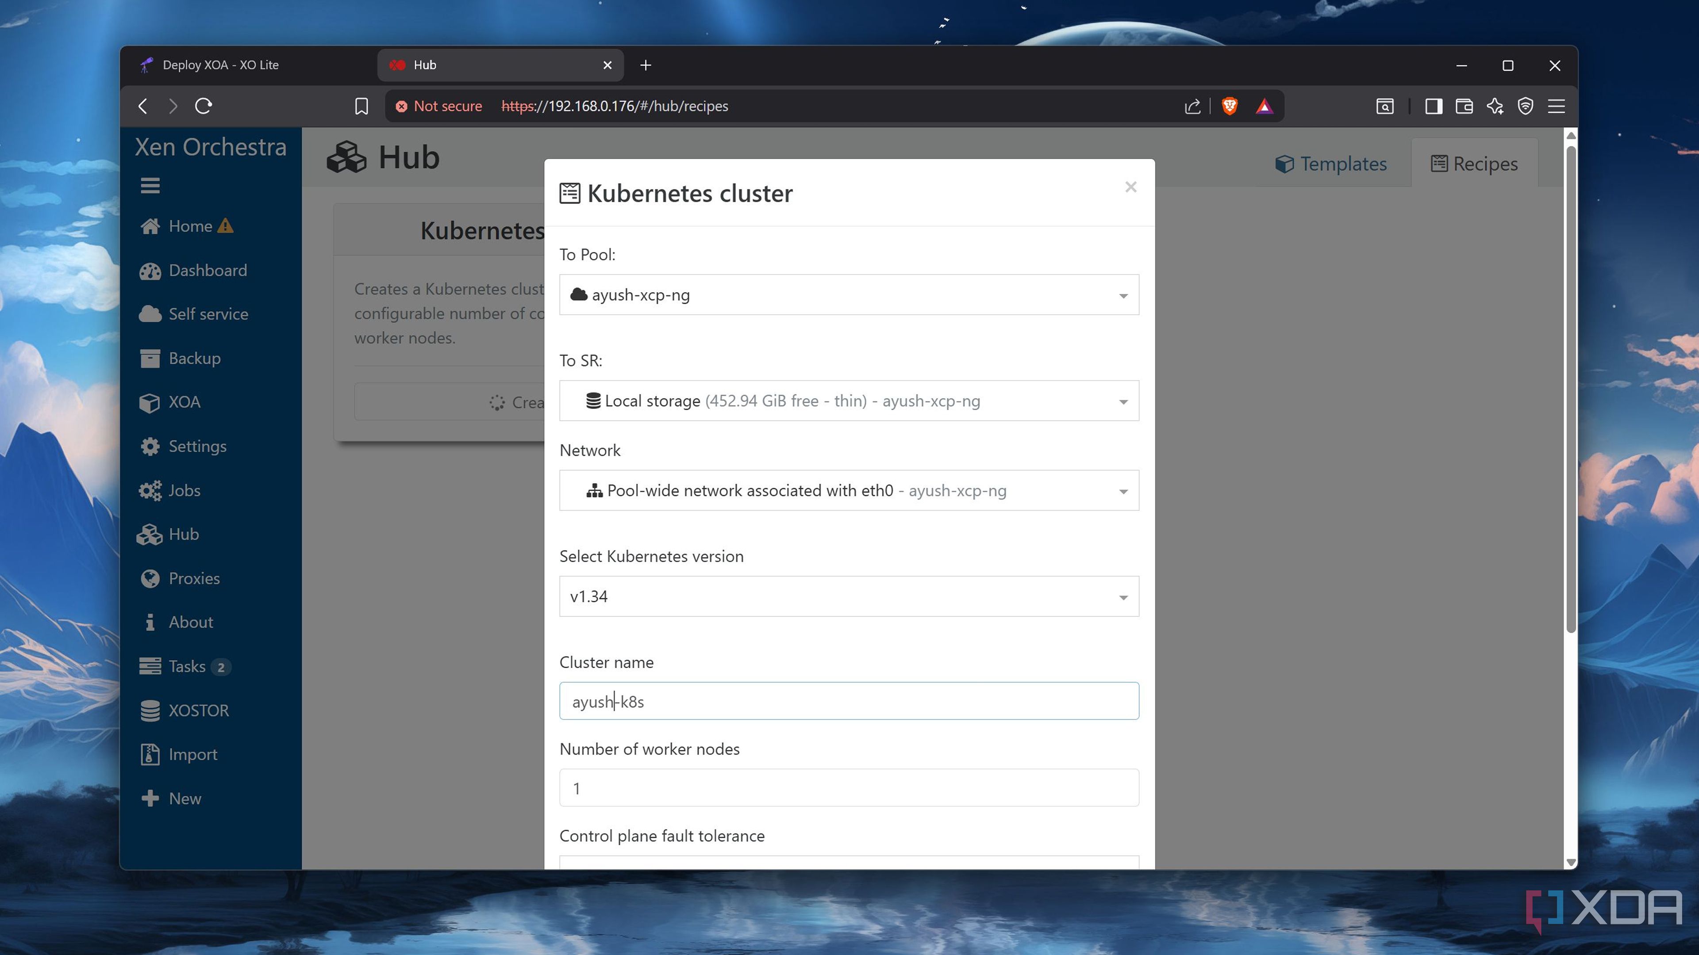Open the Proxies section
The width and height of the screenshot is (1699, 955).
coord(179,579)
